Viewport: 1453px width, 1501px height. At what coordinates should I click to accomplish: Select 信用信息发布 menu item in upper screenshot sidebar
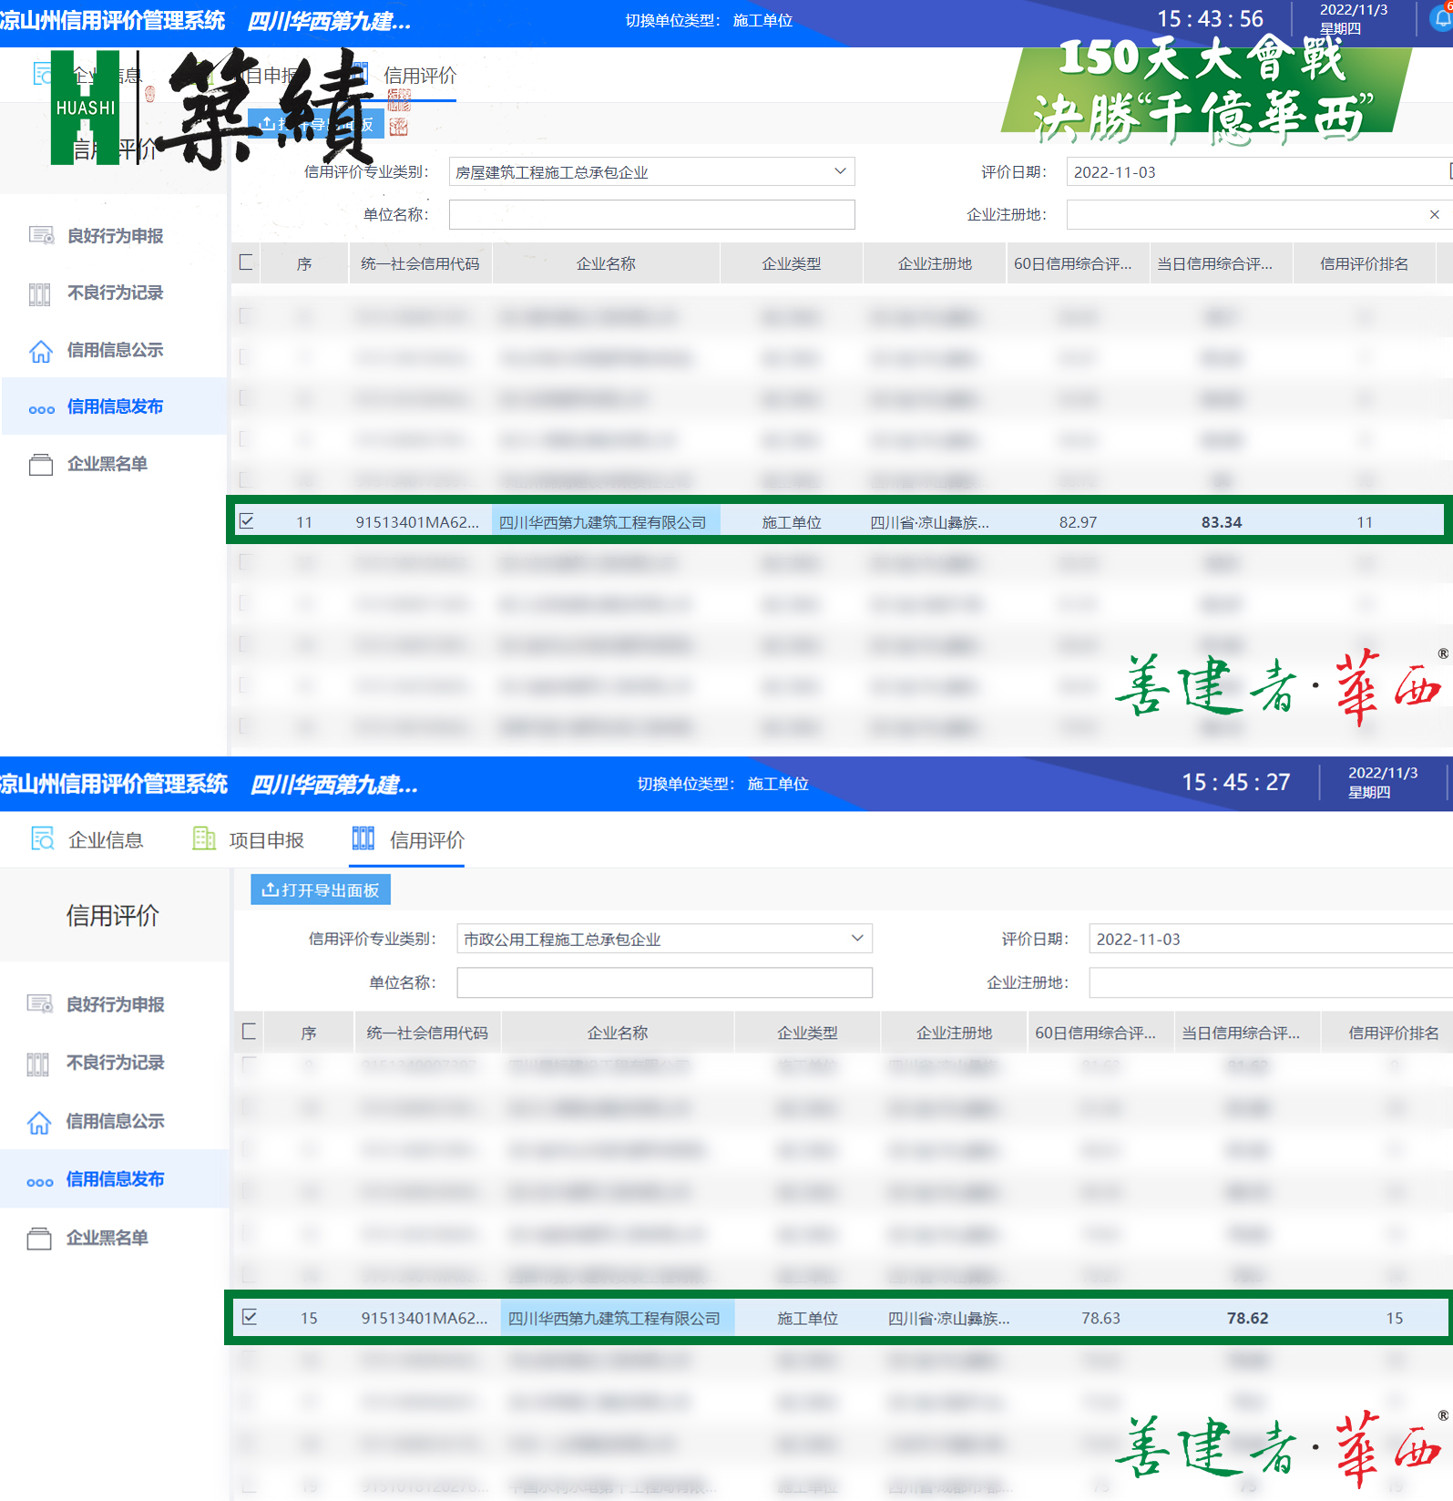[x=115, y=406]
